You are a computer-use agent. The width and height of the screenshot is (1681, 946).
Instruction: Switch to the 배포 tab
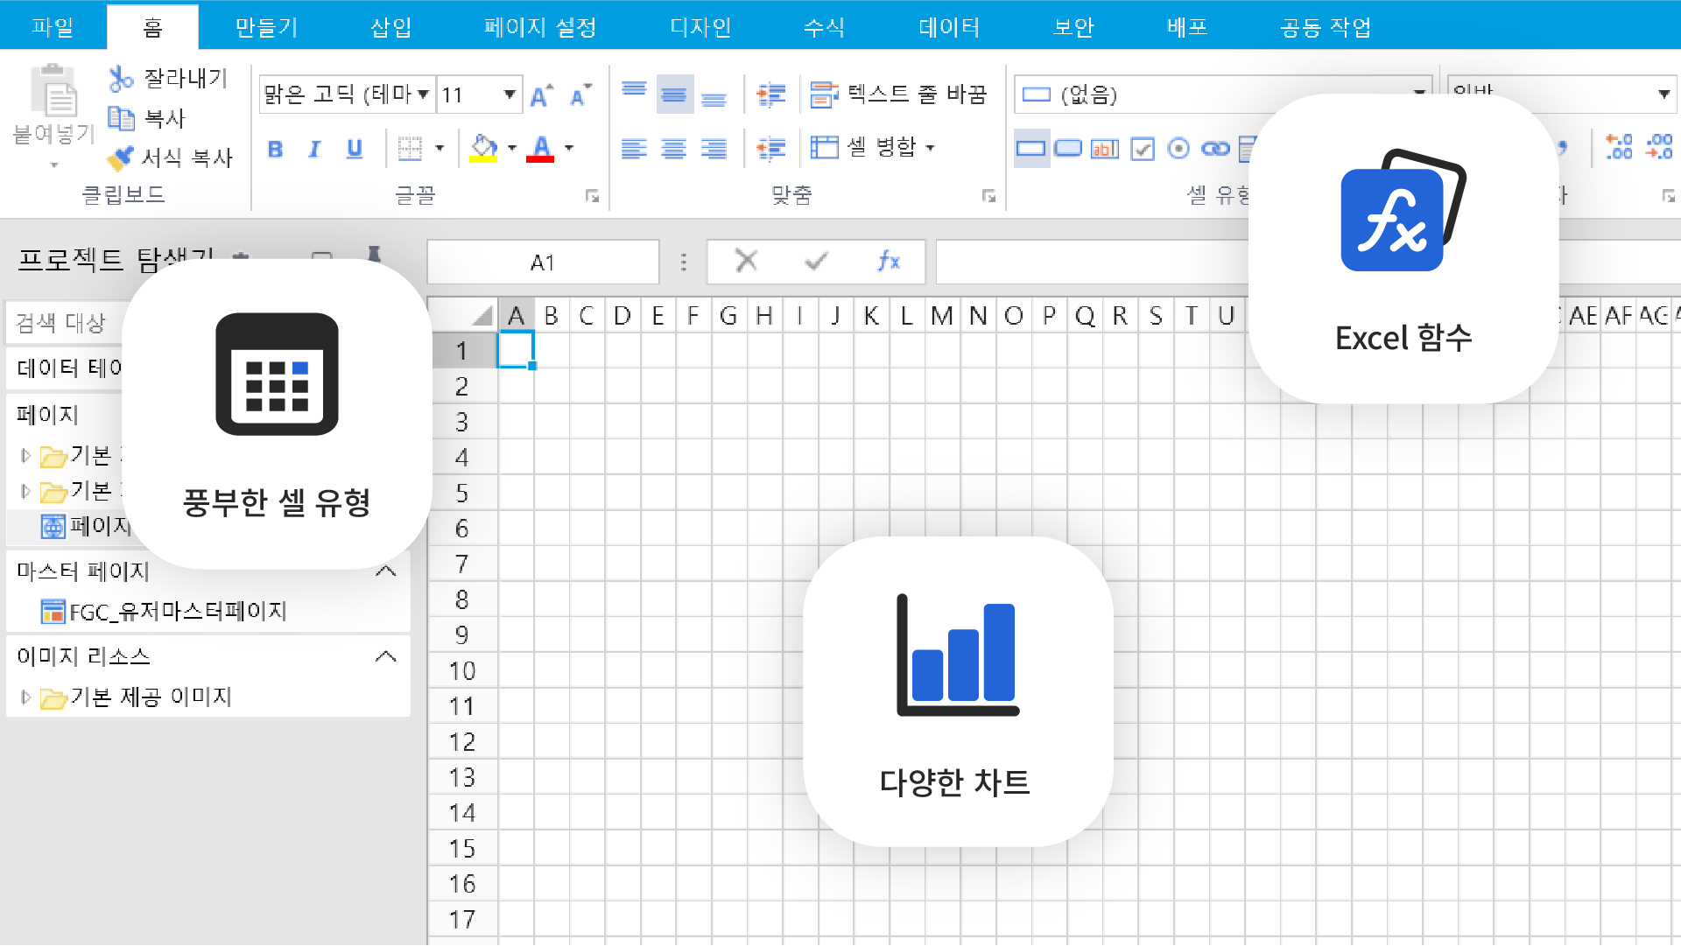1187,27
